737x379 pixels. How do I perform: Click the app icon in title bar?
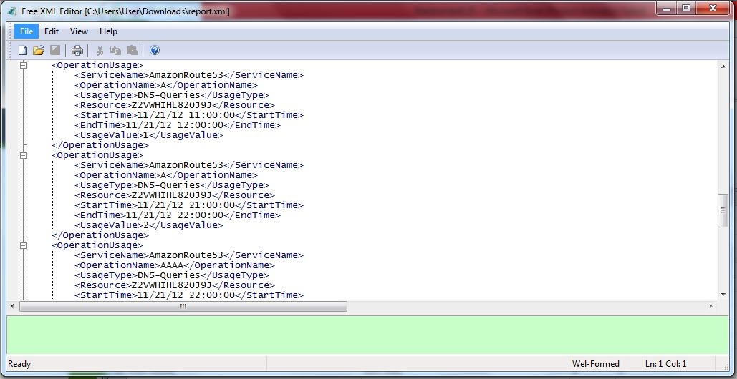(x=13, y=11)
